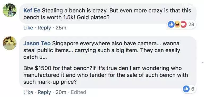The image size is (204, 97).
Task: Open the 25m timestamp on Kef Ee's comment
Action: [61, 28]
